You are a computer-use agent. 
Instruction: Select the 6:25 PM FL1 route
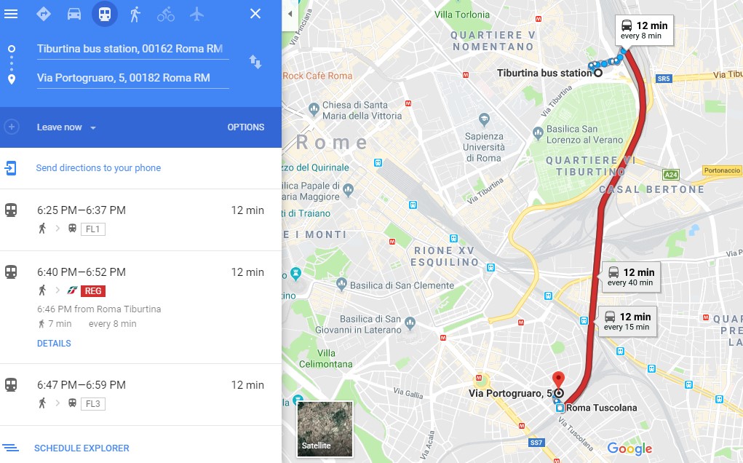(140, 220)
